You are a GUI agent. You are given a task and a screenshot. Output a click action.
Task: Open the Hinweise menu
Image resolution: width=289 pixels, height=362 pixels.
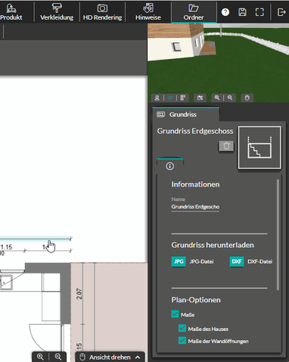coord(148,12)
